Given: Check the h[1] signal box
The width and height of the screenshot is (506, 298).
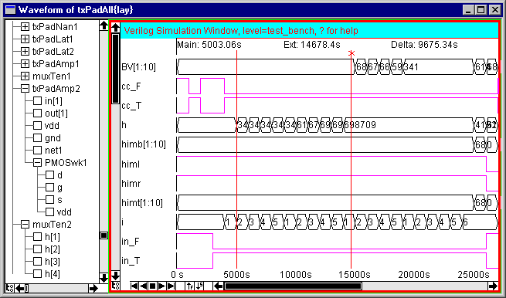Looking at the screenshot, I should 37,237.
